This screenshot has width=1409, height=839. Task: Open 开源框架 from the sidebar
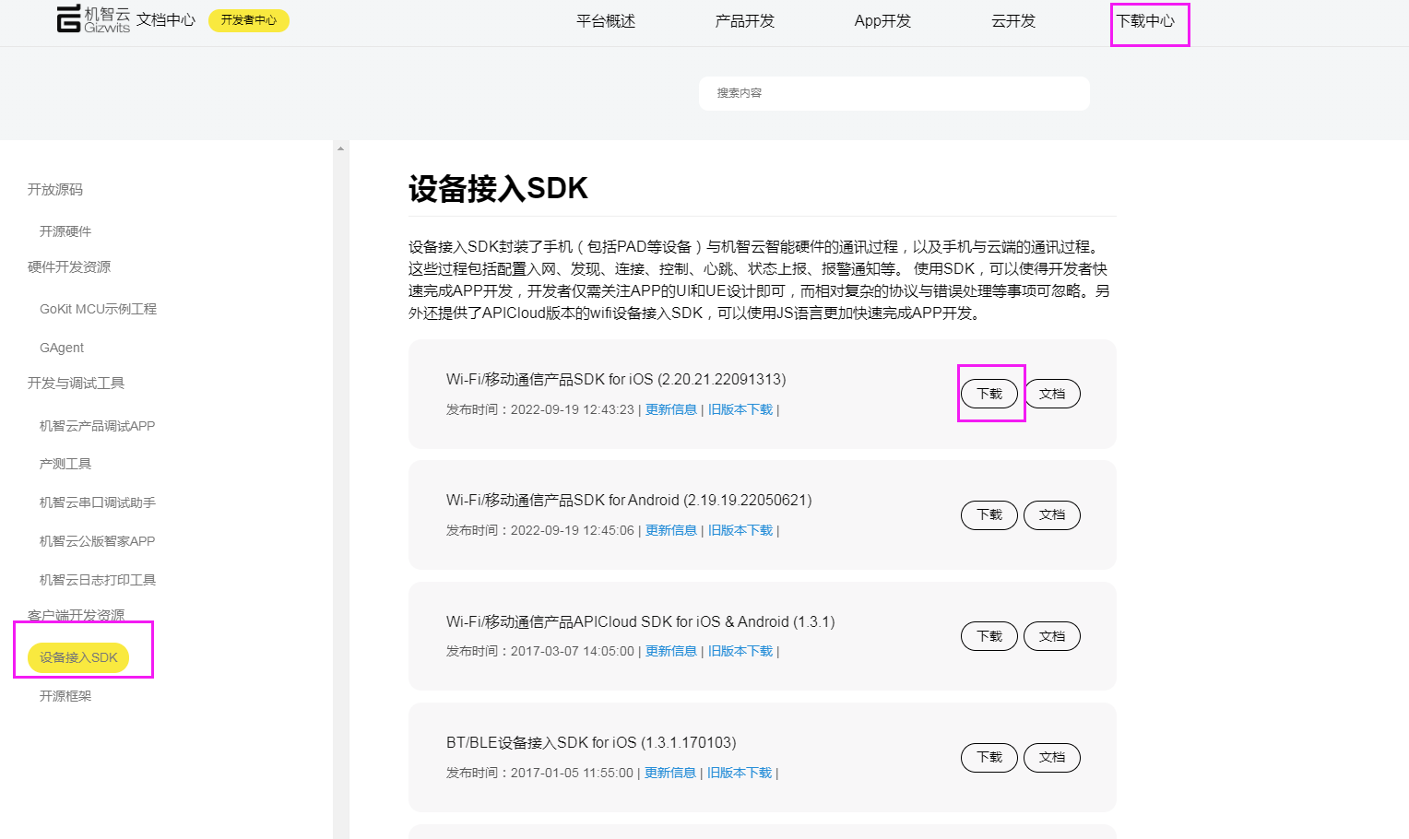tap(64, 696)
